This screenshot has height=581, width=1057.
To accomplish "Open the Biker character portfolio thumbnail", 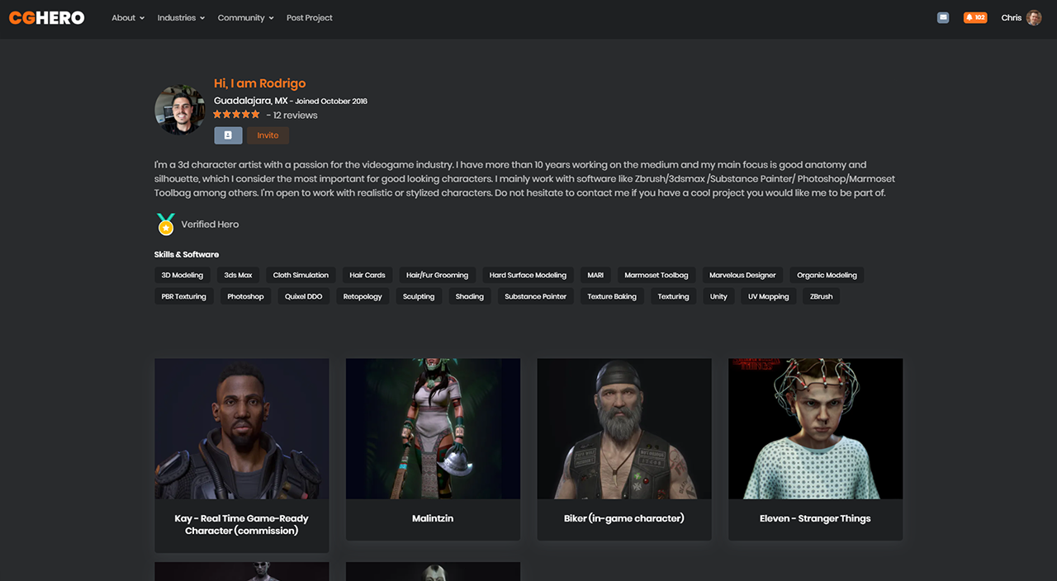I will 624,428.
